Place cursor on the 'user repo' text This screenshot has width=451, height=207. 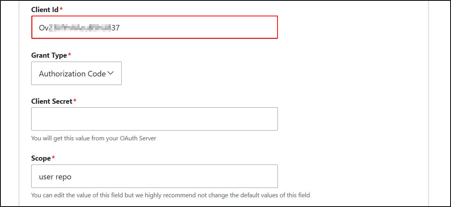[x=55, y=177]
